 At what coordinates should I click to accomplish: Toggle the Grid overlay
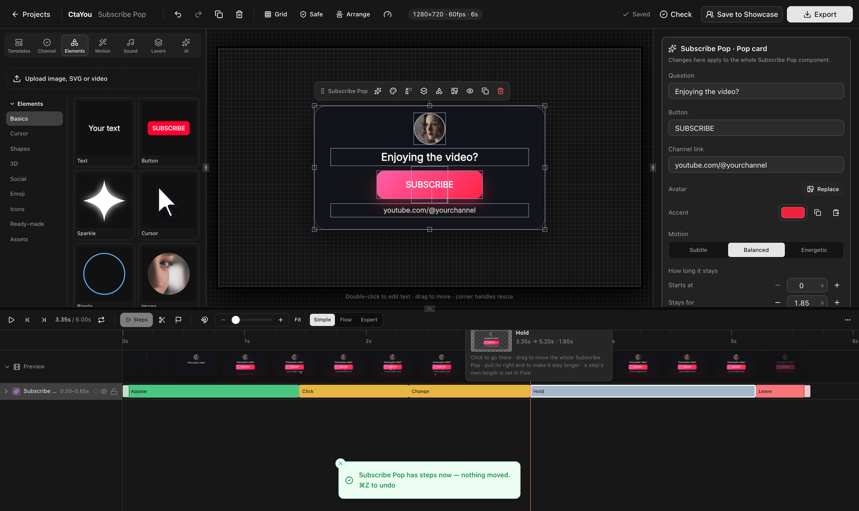[x=276, y=14]
